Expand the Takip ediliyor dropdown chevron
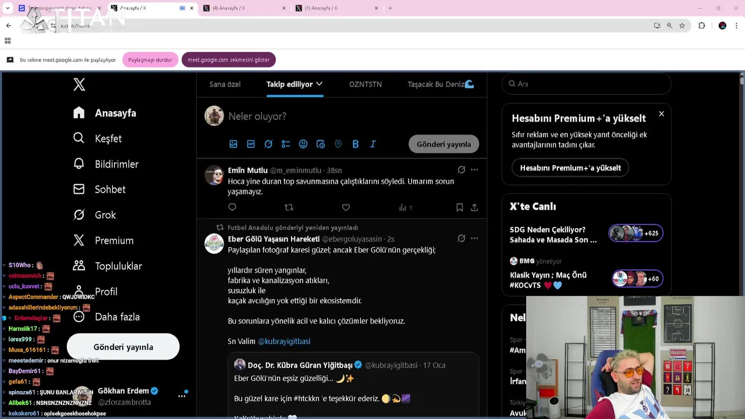 pos(319,84)
